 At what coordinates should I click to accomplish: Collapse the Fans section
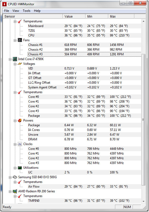pyautogui.click(x=15, y=40)
